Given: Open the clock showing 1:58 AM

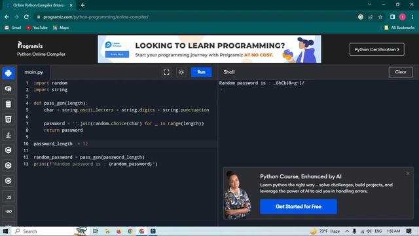Looking at the screenshot, I should coord(393,231).
